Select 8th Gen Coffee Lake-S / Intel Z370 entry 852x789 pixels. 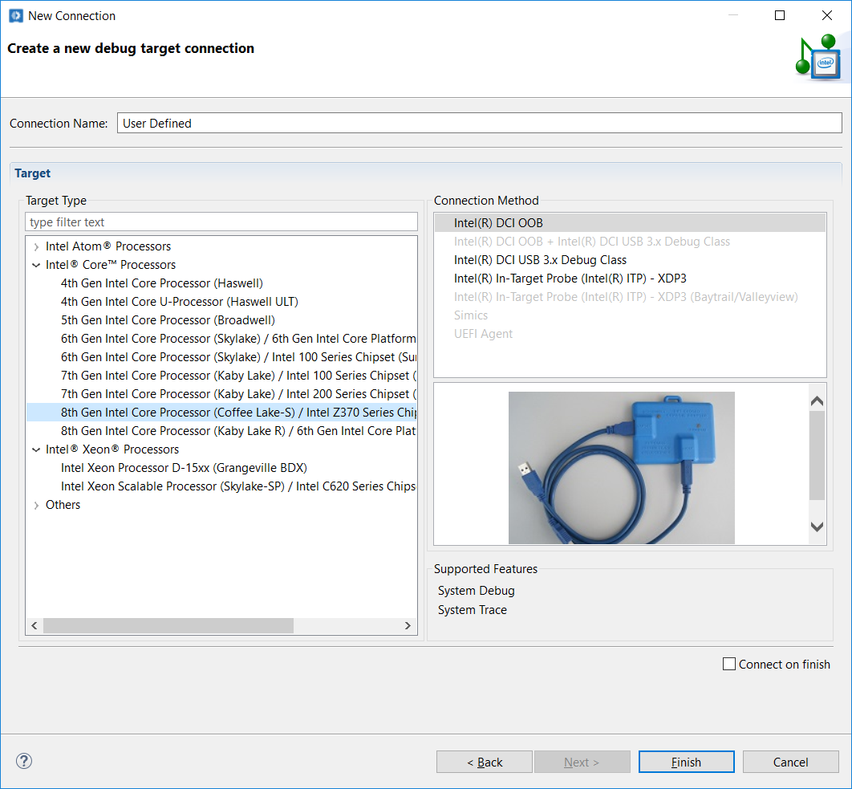(x=221, y=413)
